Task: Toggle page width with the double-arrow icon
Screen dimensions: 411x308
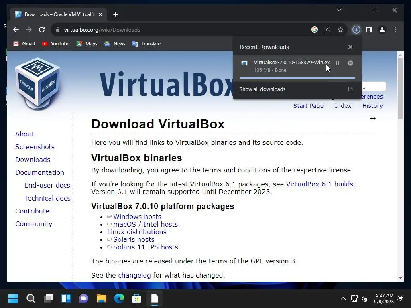Action: coord(373,118)
